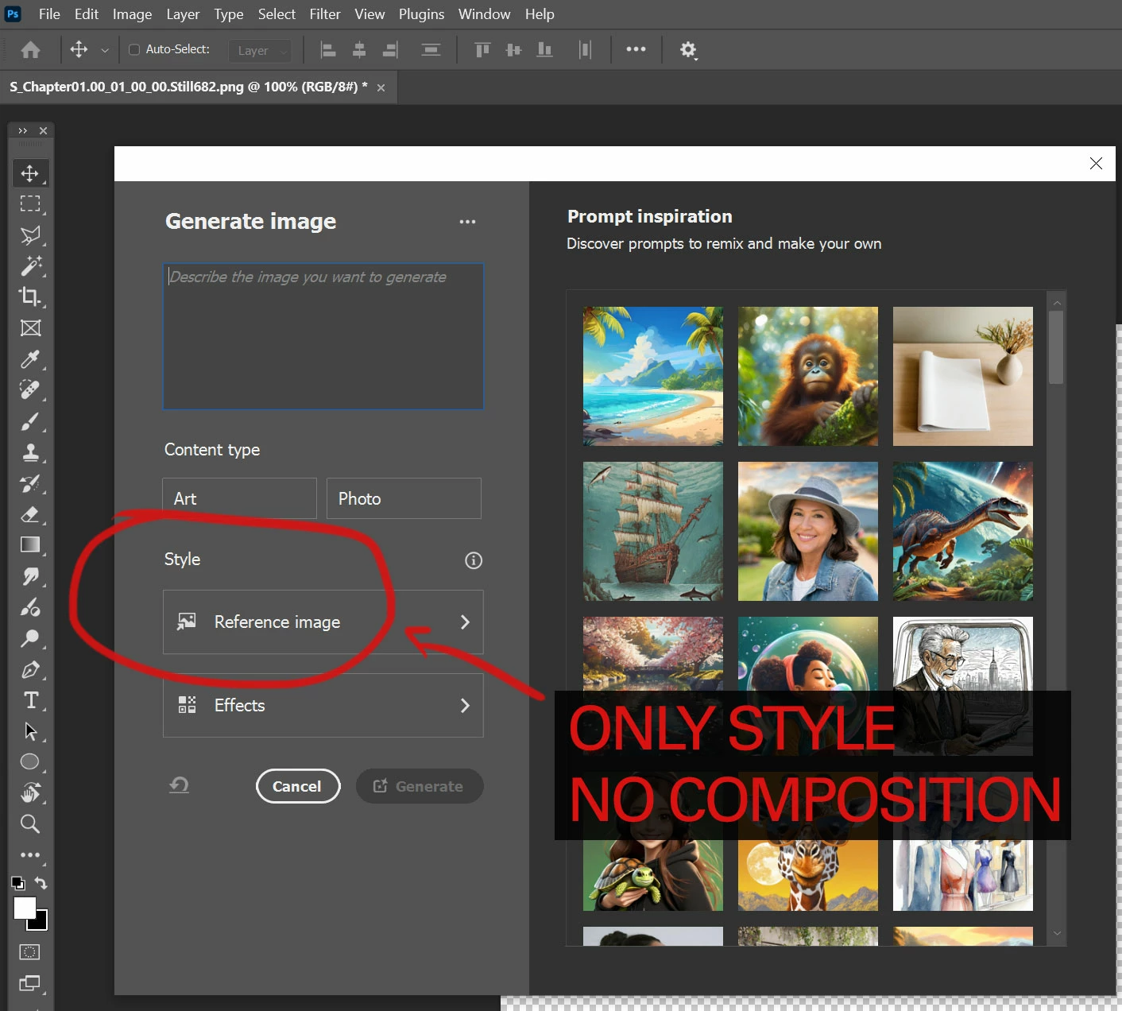Image resolution: width=1122 pixels, height=1011 pixels.
Task: Enable the Auto-Select checkbox
Action: pos(134,49)
